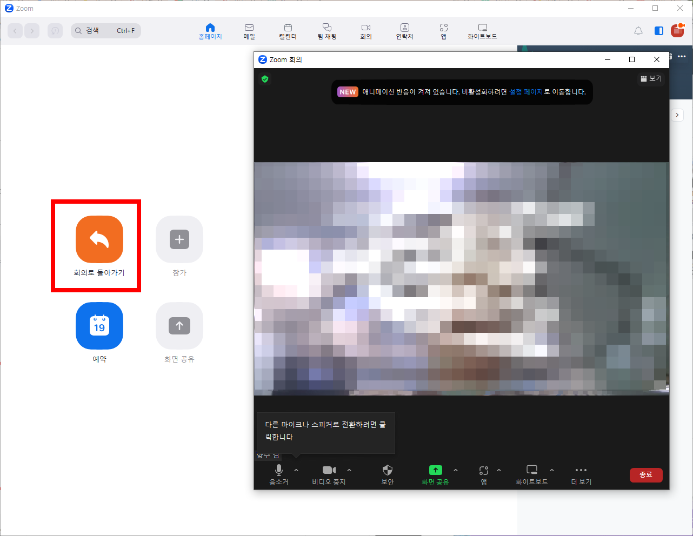Viewport: 693px width, 536px height.
Task: Open the 연락처 (Contacts) section
Action: point(404,31)
